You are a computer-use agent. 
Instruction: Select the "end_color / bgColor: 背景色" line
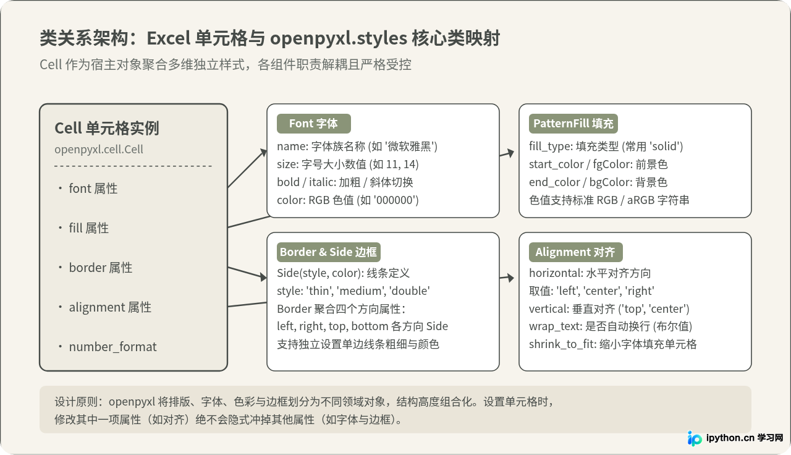(x=598, y=182)
